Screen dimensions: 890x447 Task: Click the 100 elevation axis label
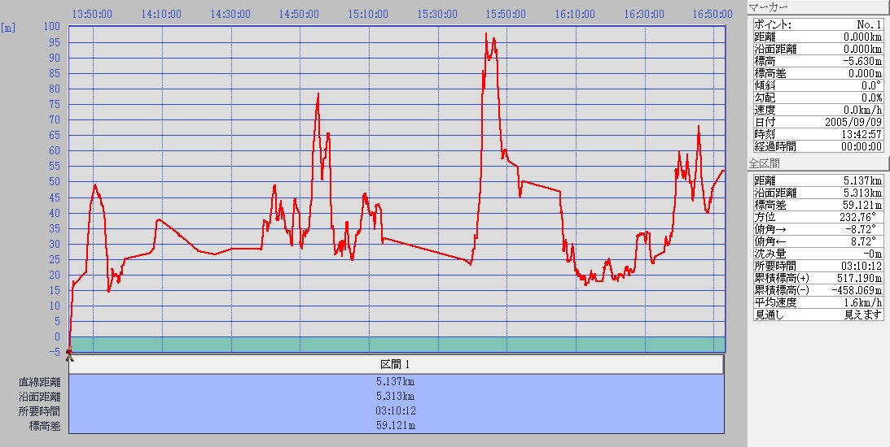pyautogui.click(x=52, y=27)
